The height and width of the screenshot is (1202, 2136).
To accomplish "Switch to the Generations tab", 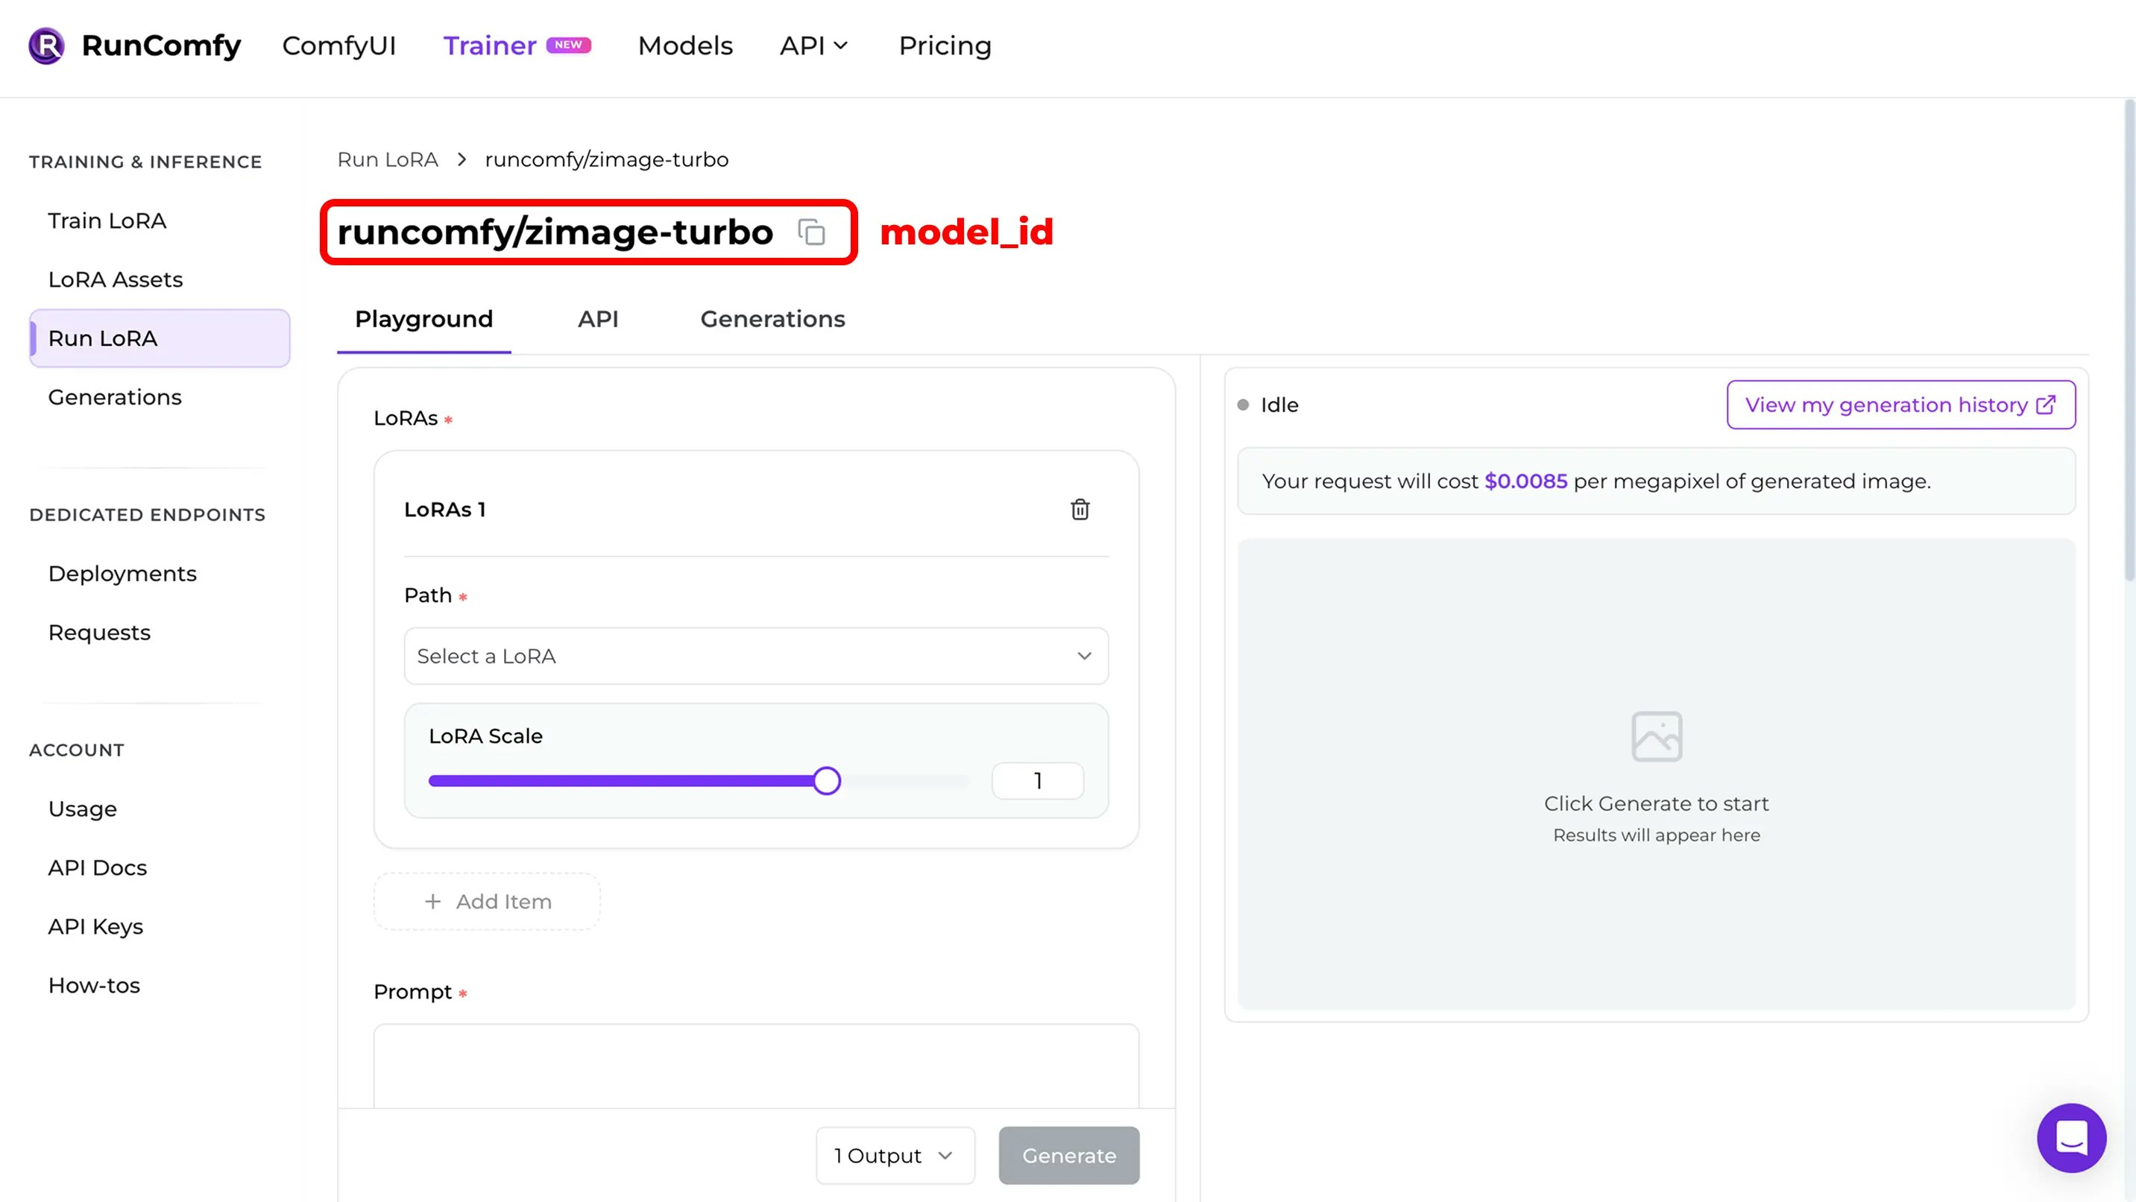I will point(772,319).
